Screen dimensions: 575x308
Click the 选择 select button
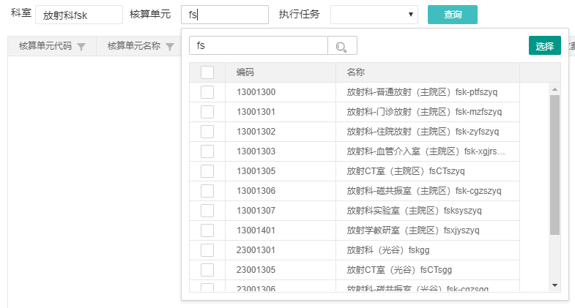[x=544, y=46]
